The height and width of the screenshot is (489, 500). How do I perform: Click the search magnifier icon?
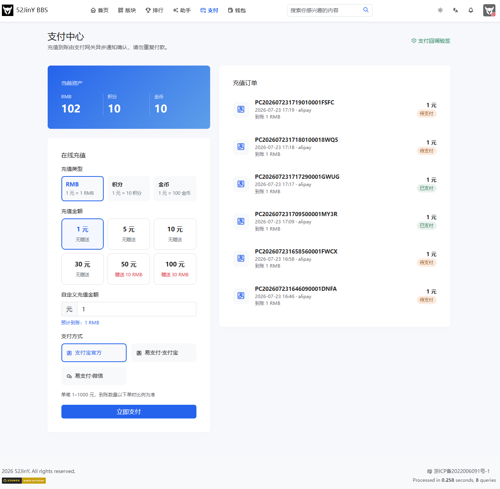pos(366,10)
